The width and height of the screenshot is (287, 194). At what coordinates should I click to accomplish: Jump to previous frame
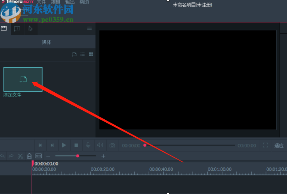tap(40, 145)
